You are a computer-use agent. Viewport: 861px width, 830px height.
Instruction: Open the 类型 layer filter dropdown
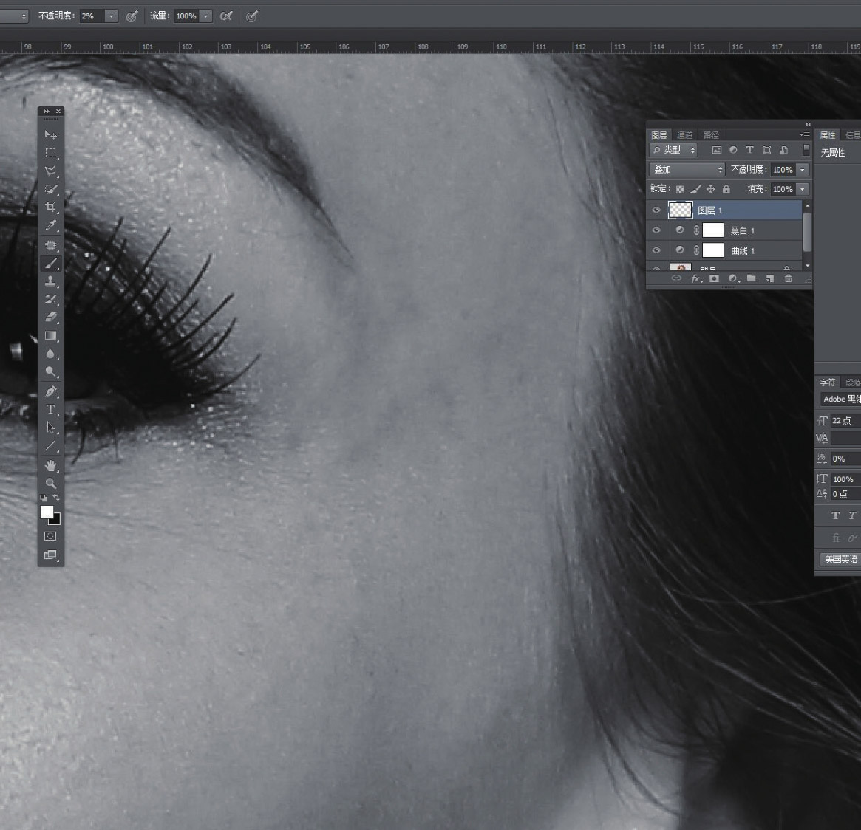[x=673, y=150]
